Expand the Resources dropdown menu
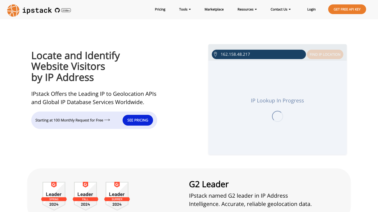 [x=247, y=9]
